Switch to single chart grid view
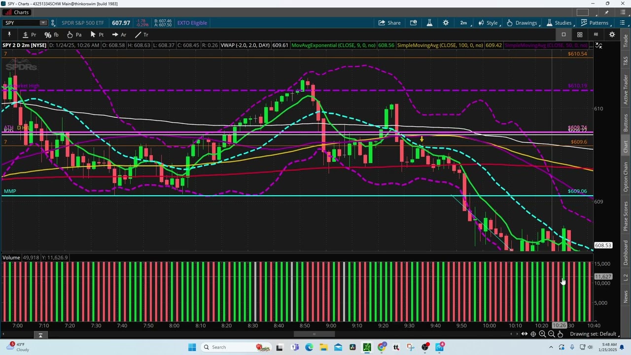Image resolution: width=631 pixels, height=355 pixels. (x=563, y=35)
